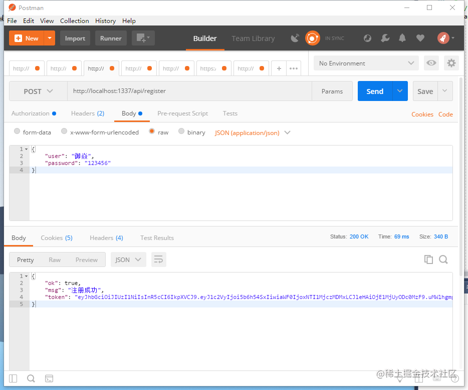This screenshot has width=468, height=390.
Task: Select form-data body type
Action: [x=17, y=131]
